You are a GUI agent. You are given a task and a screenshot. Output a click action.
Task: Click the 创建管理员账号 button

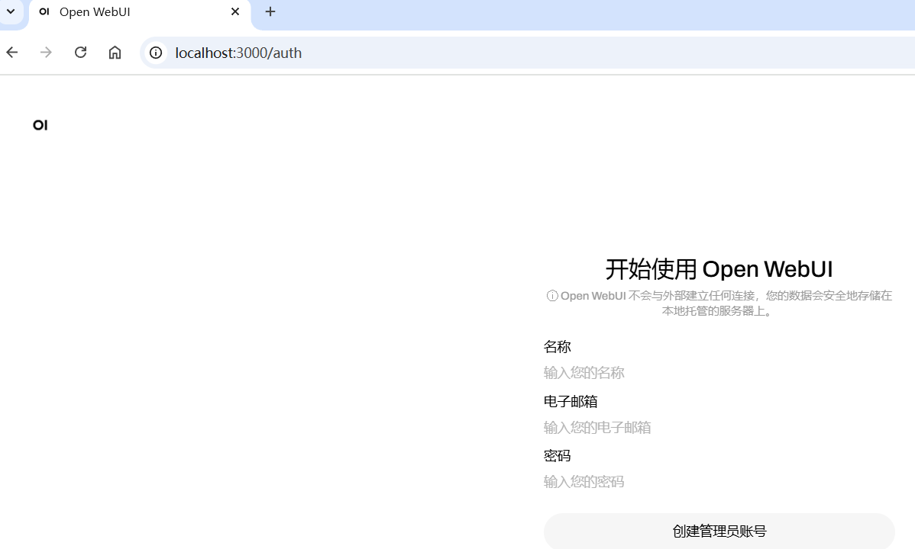[719, 531]
